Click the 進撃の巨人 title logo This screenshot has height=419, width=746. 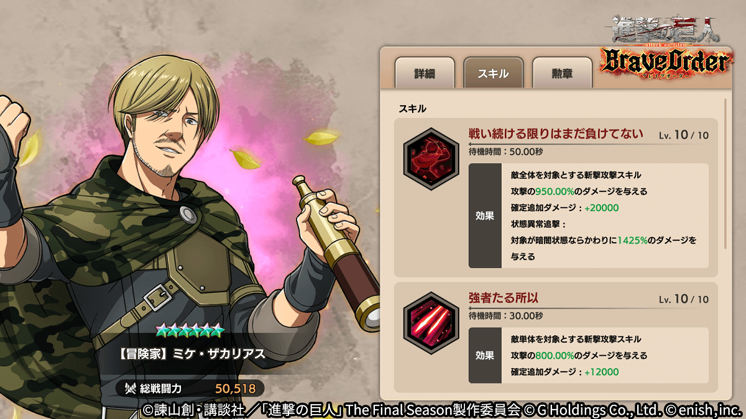pyautogui.click(x=658, y=29)
